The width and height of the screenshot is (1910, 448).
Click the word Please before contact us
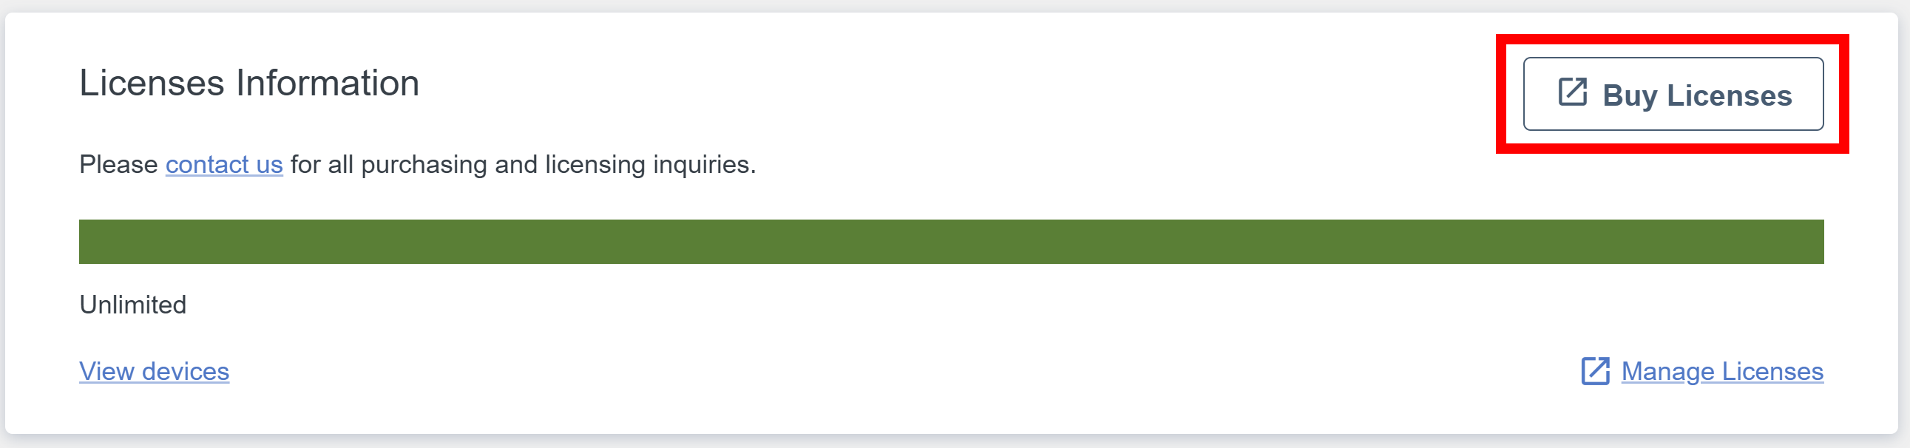coord(118,164)
